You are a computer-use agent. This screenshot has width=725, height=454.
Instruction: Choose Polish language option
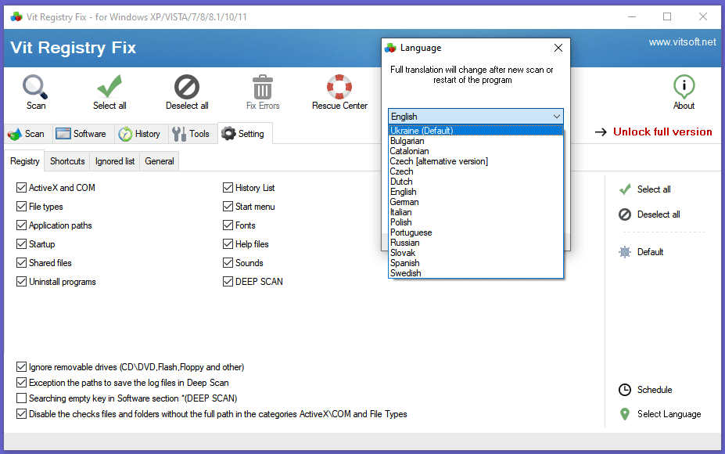(x=476, y=222)
